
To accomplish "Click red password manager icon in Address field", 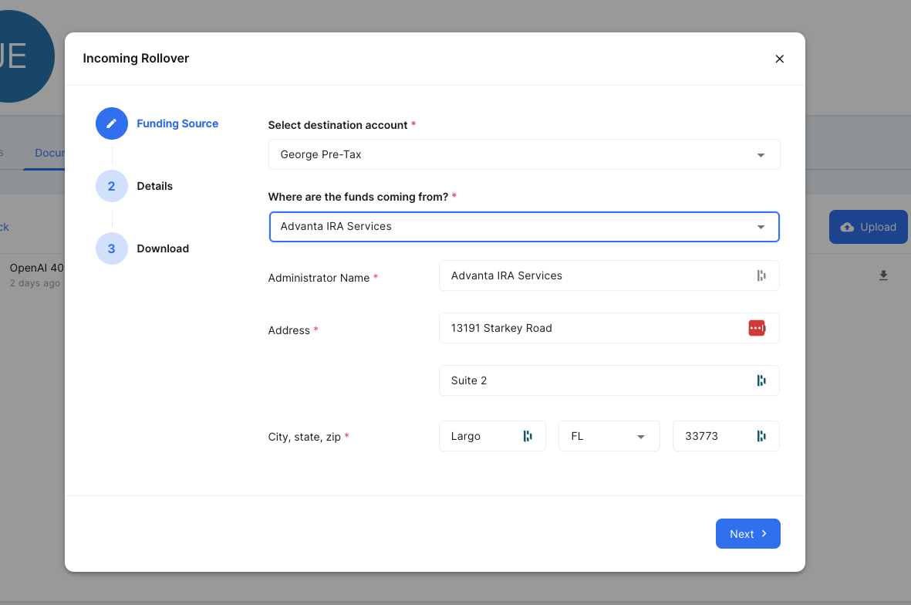I will pos(756,328).
